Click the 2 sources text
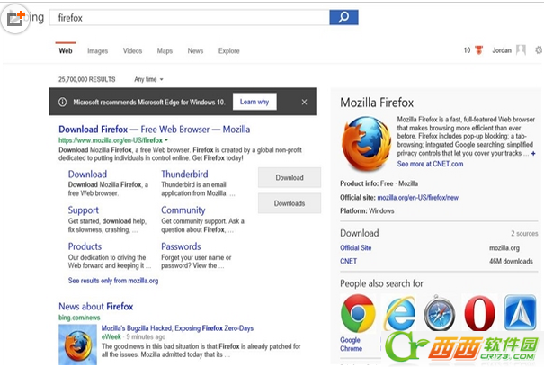The width and height of the screenshot is (544, 367). point(524,233)
